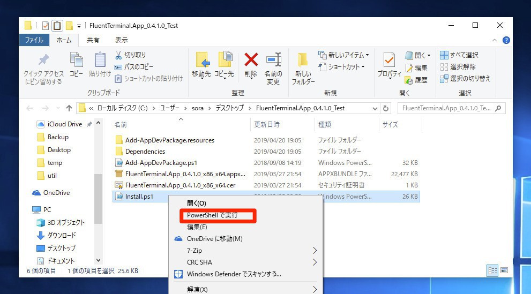
Task: Open the Open button dropdown arrow
Action: click(x=429, y=55)
